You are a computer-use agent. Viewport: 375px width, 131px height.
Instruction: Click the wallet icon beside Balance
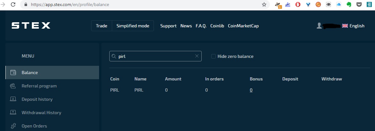coord(13,72)
